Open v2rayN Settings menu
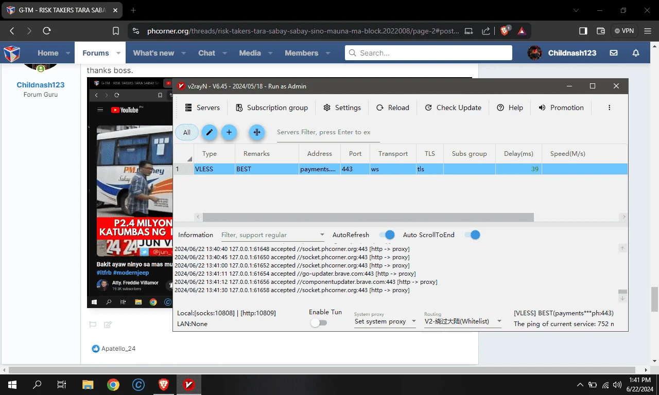This screenshot has width=659, height=395. tap(342, 107)
